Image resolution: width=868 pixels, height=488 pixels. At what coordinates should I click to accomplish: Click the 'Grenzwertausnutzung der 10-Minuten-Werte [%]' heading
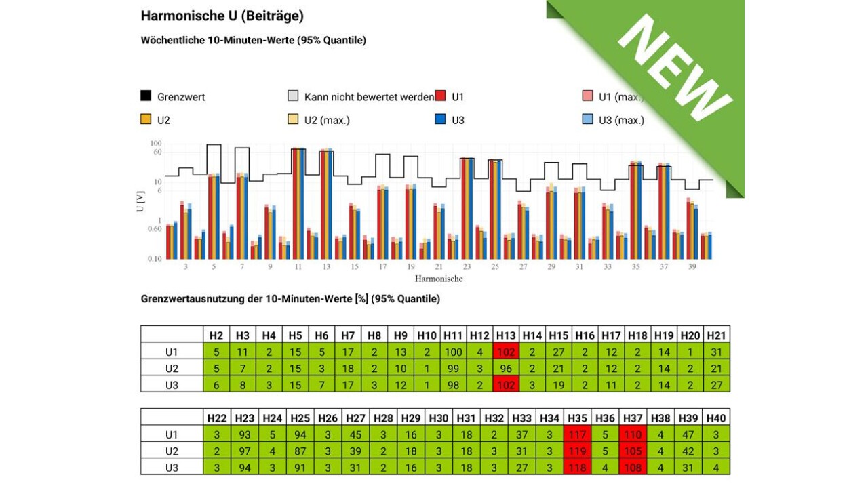(254, 298)
